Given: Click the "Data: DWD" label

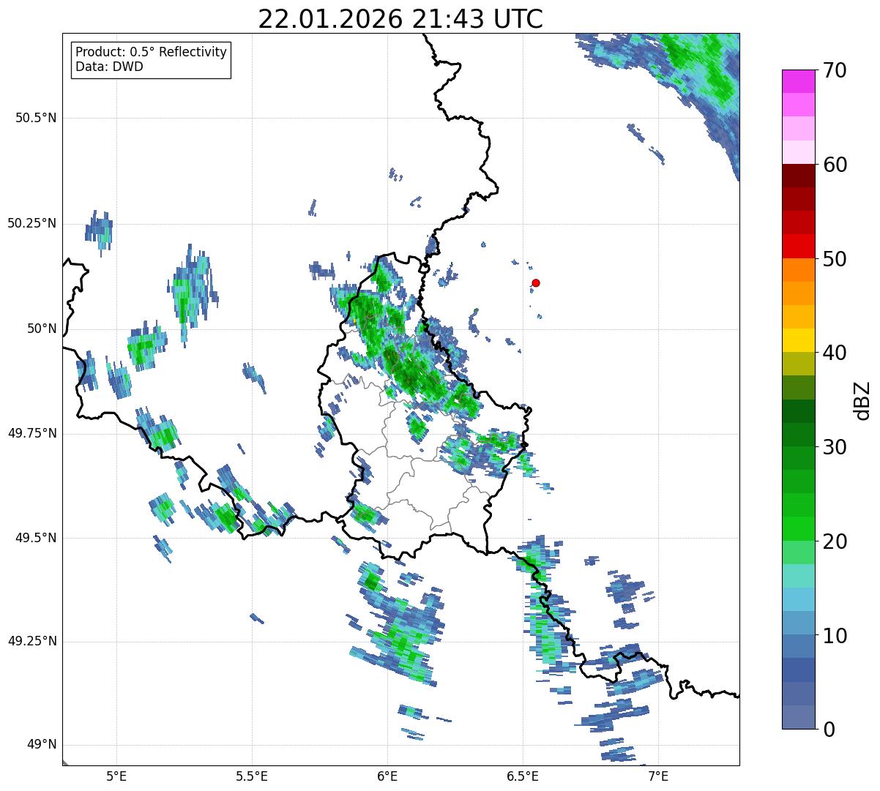Looking at the screenshot, I should coord(110,67).
